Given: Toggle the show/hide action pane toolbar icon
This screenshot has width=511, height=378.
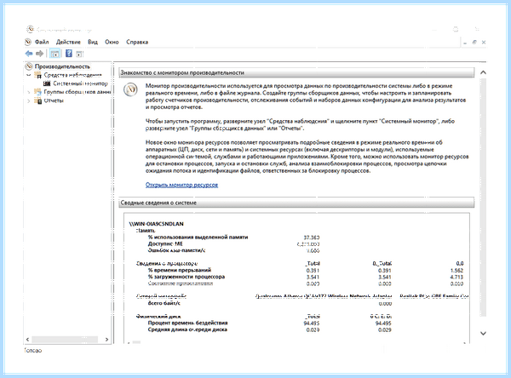Looking at the screenshot, I should click(79, 54).
